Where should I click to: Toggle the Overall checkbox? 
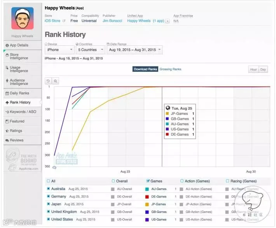coord(114,181)
